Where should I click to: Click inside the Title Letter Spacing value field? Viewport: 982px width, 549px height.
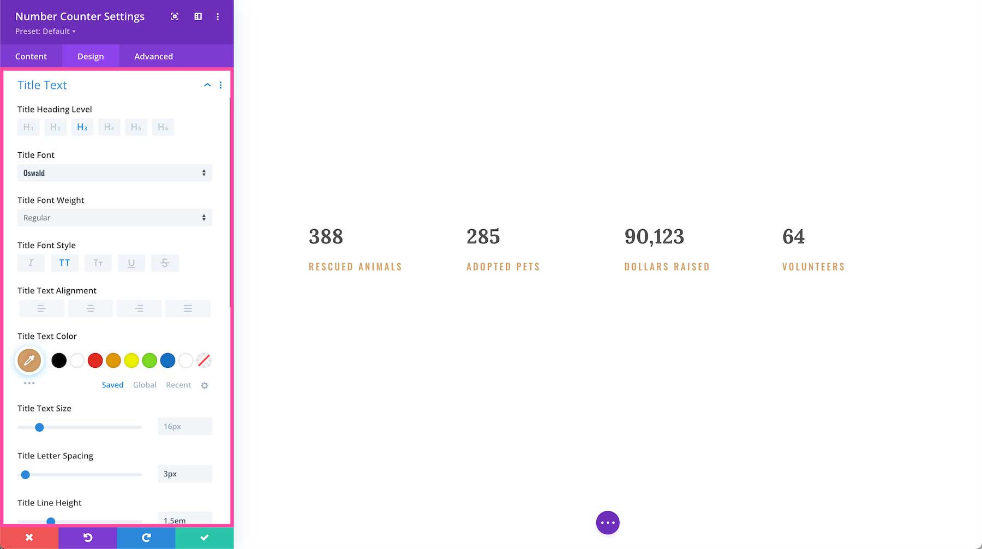[x=184, y=474]
